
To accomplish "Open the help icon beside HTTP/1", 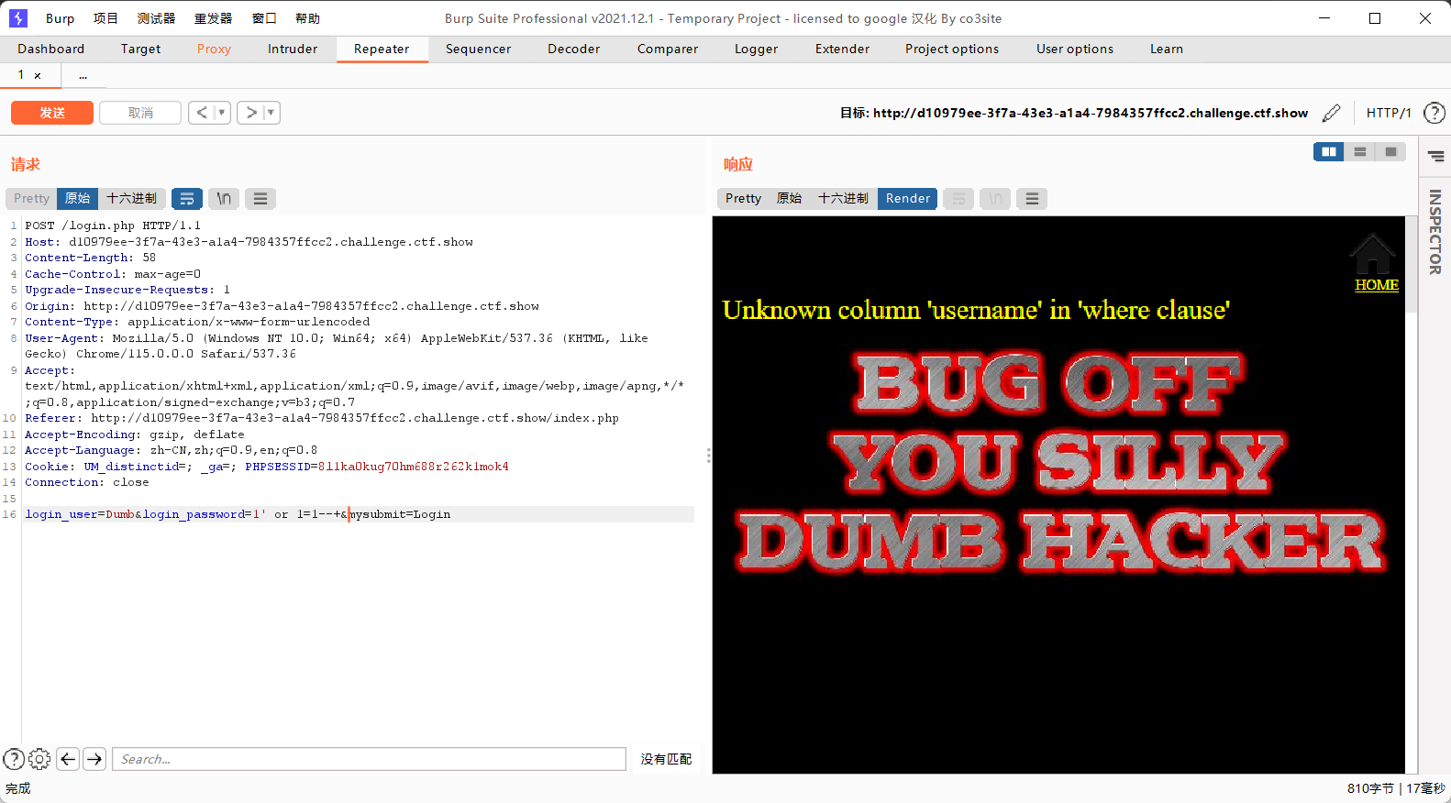I will coord(1434,113).
